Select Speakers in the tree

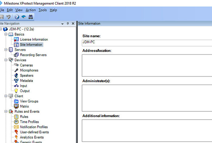coord(27,75)
